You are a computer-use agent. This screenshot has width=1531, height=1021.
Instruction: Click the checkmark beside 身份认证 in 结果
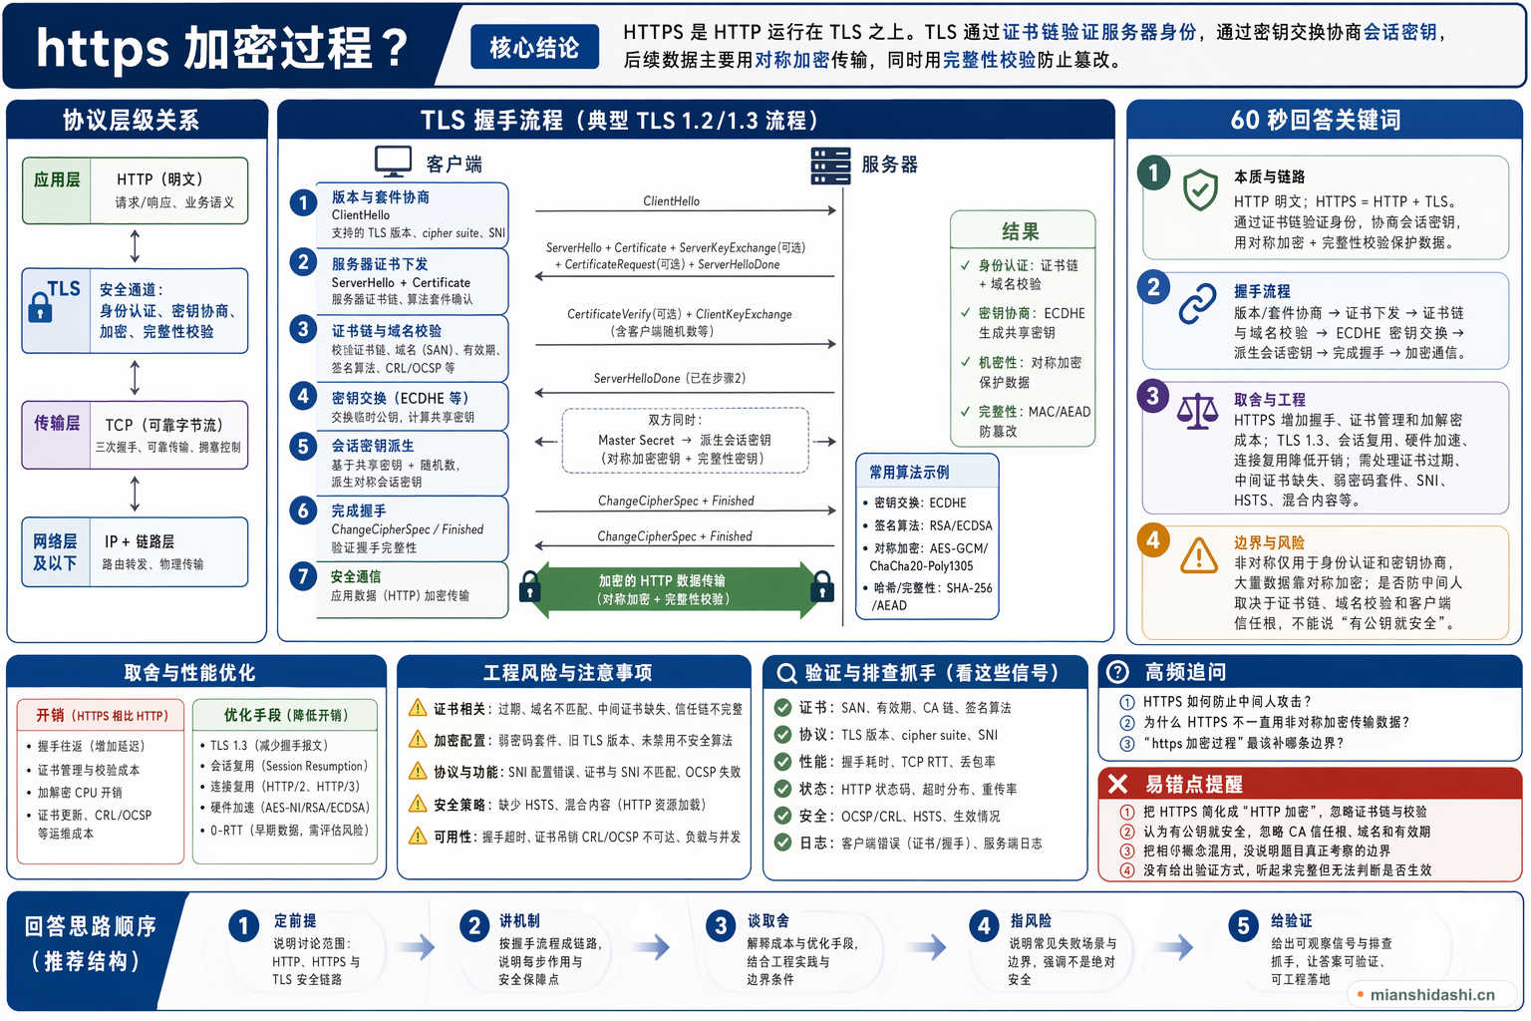pos(965,265)
